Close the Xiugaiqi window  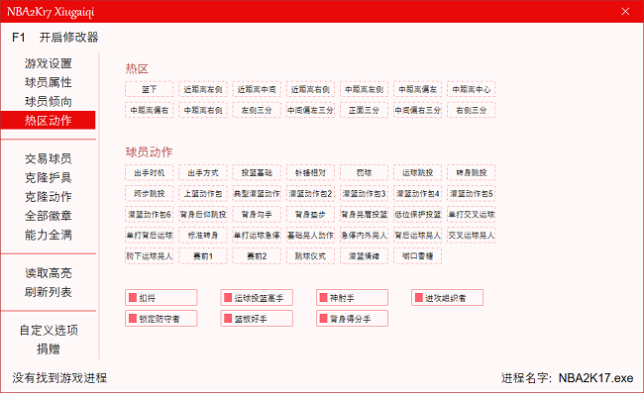tap(625, 12)
